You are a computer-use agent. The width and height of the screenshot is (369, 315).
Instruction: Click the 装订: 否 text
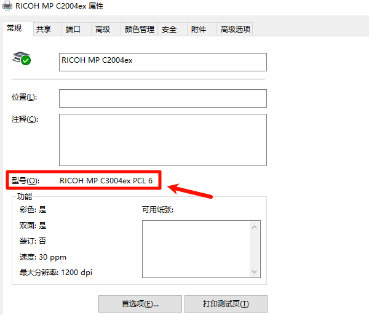point(33,241)
